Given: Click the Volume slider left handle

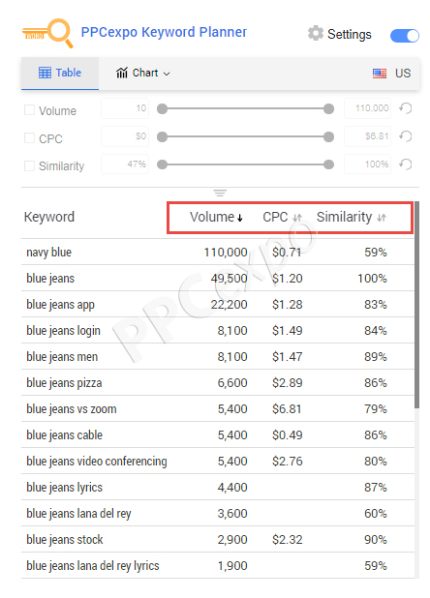Looking at the screenshot, I should pos(162,108).
